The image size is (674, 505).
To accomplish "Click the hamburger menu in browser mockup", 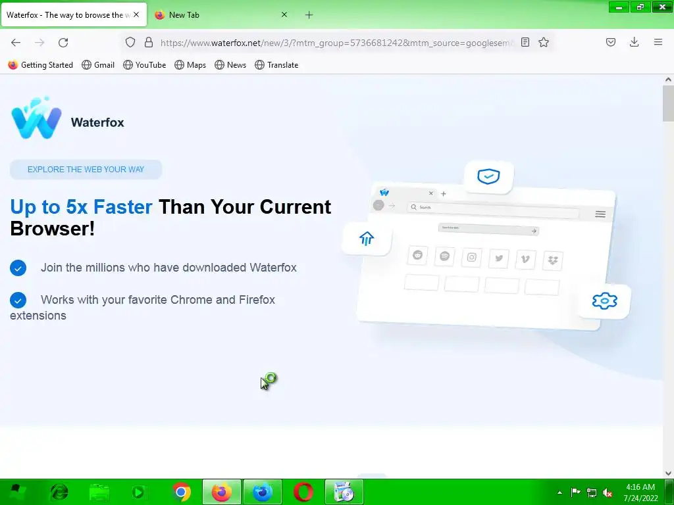I will click(600, 214).
